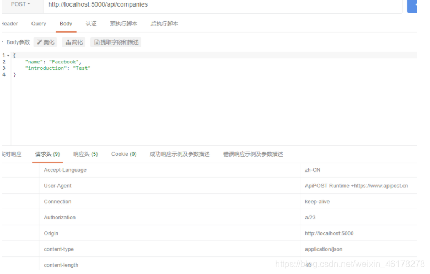430x274 pixels.
Task: Click the 提取字段和描述 button
Action: coord(116,42)
